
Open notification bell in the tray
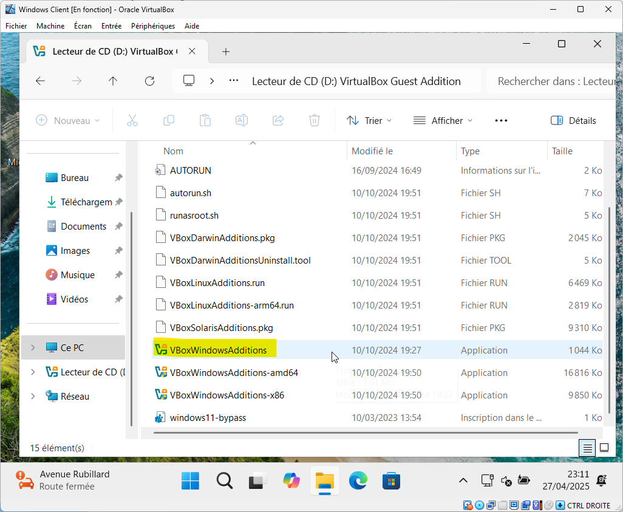pos(602,480)
